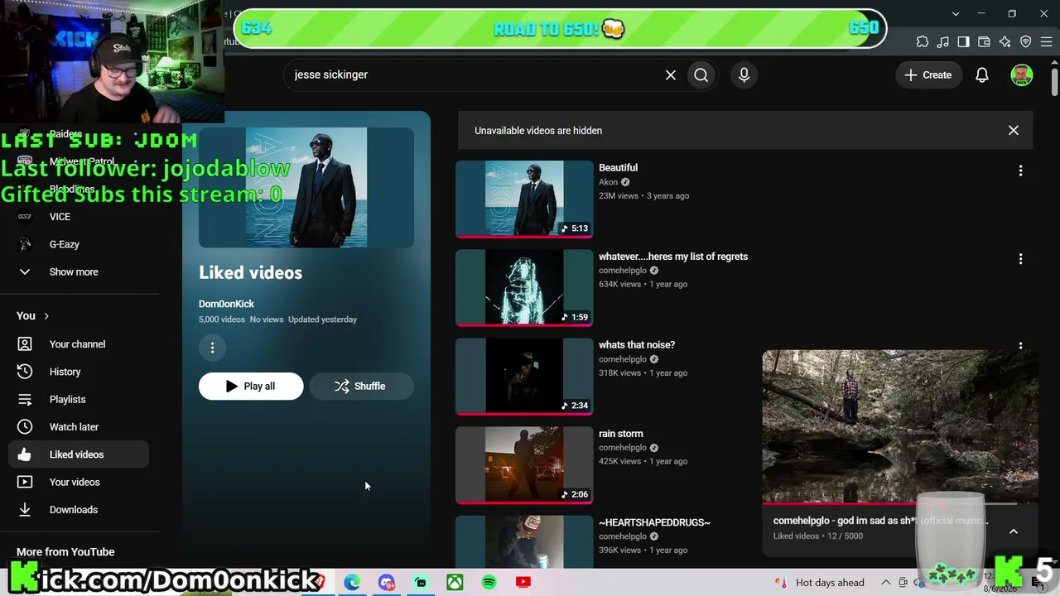
Task: Play the Beautiful video thumbnail
Action: [x=524, y=199]
